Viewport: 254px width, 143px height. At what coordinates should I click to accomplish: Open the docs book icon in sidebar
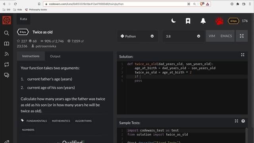pos(6,44)
